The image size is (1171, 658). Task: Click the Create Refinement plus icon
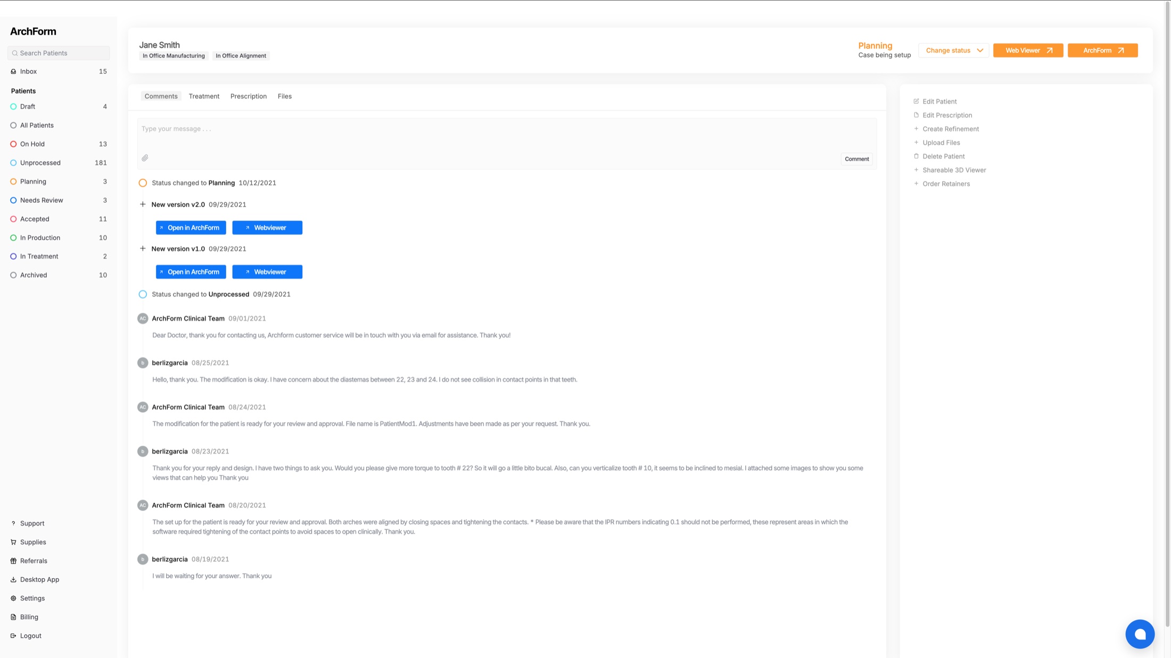(916, 129)
